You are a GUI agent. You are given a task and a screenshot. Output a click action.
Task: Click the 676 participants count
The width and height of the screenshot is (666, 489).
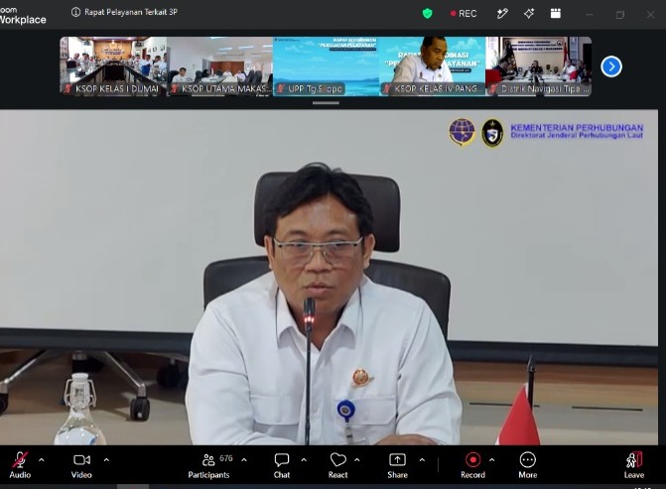[x=226, y=458]
